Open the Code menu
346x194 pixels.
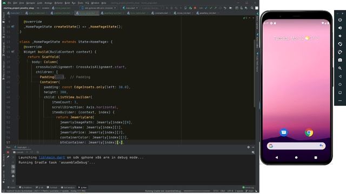tap(39, 3)
